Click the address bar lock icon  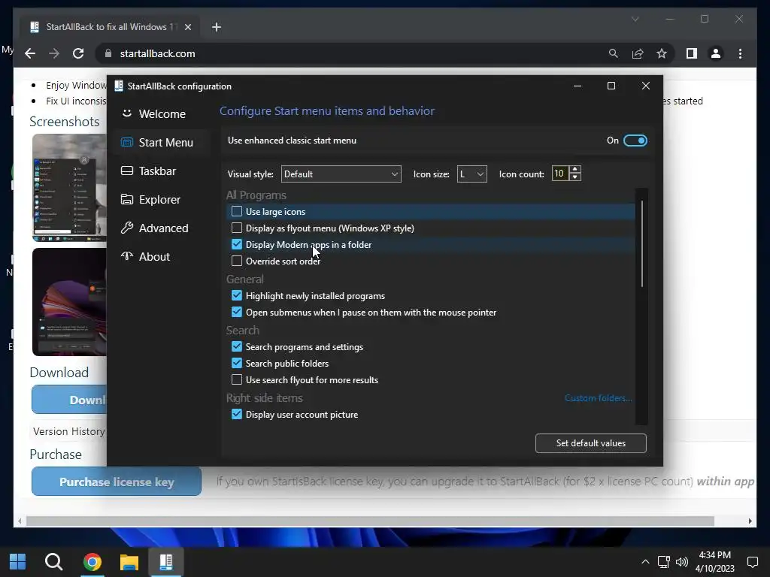click(108, 53)
